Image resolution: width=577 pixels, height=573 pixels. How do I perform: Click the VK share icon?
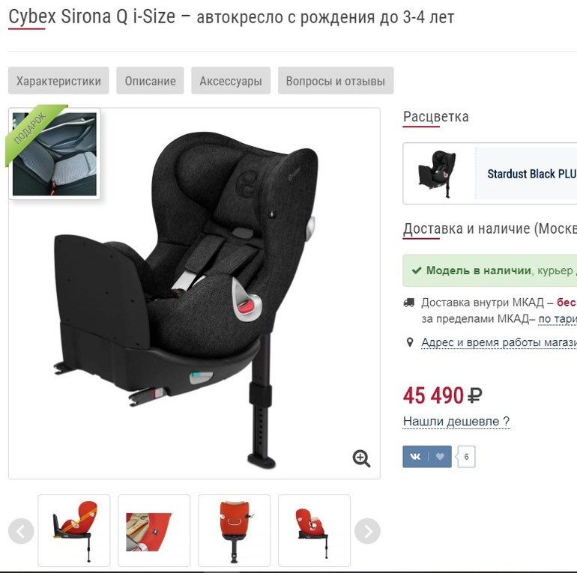click(x=415, y=457)
